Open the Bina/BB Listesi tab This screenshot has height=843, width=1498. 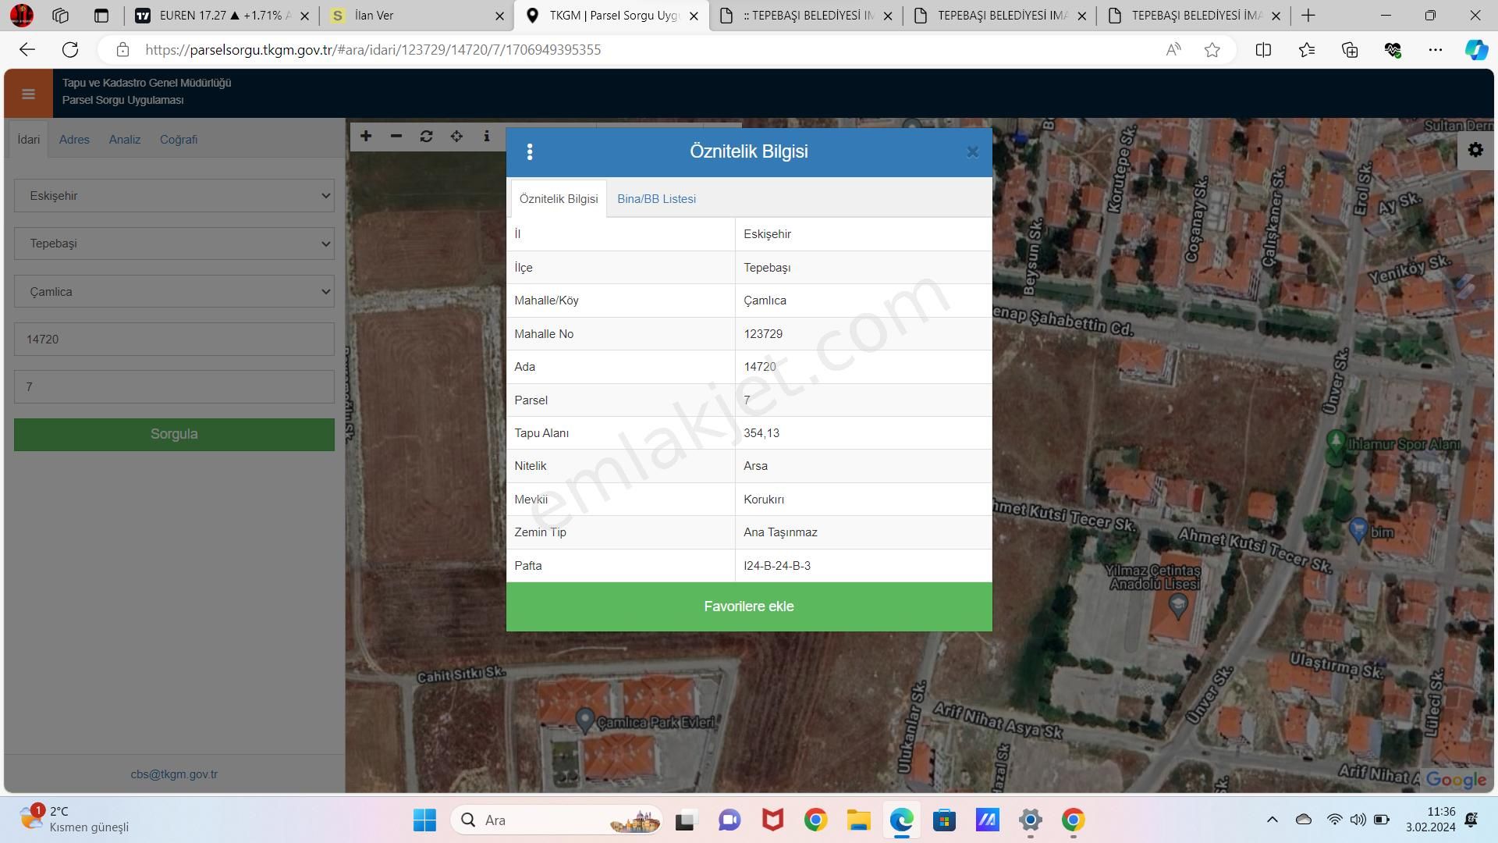coord(656,199)
